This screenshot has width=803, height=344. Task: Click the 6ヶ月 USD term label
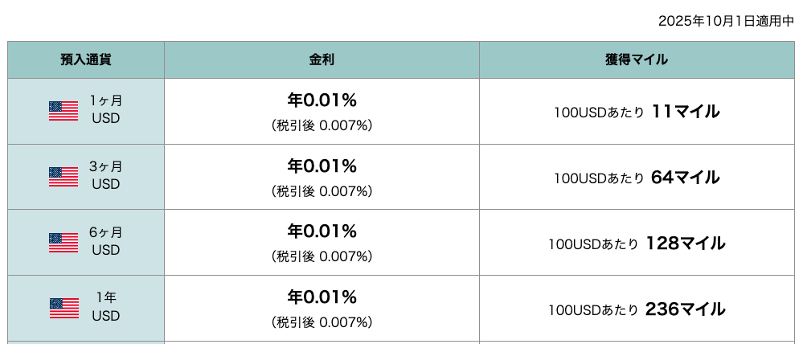click(106, 241)
